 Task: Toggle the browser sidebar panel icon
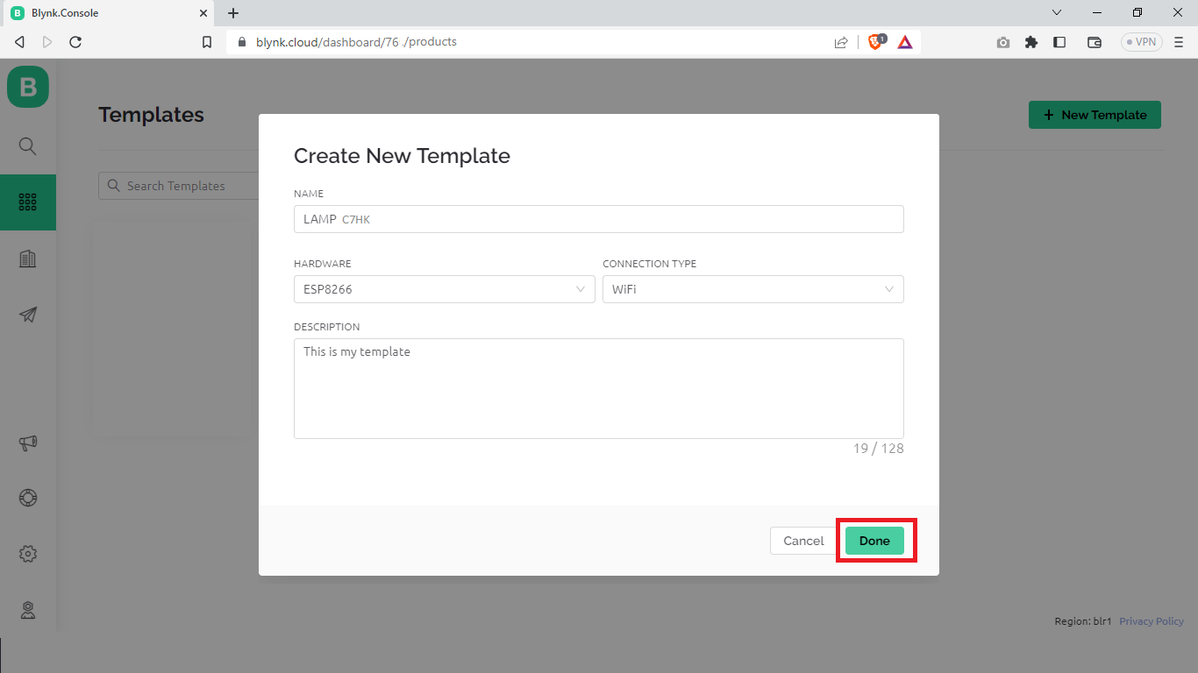pyautogui.click(x=1059, y=42)
